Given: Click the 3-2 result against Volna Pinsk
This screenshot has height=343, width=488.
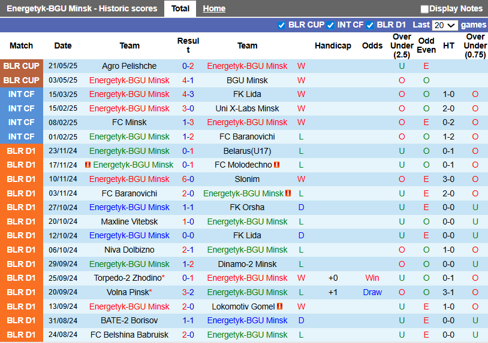Looking at the screenshot, I should (x=188, y=292).
